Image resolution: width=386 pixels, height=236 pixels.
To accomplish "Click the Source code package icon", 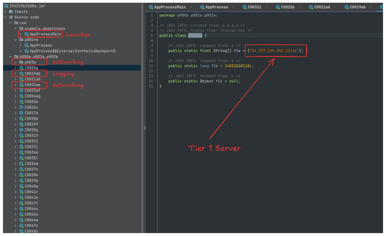I will (x=11, y=17).
